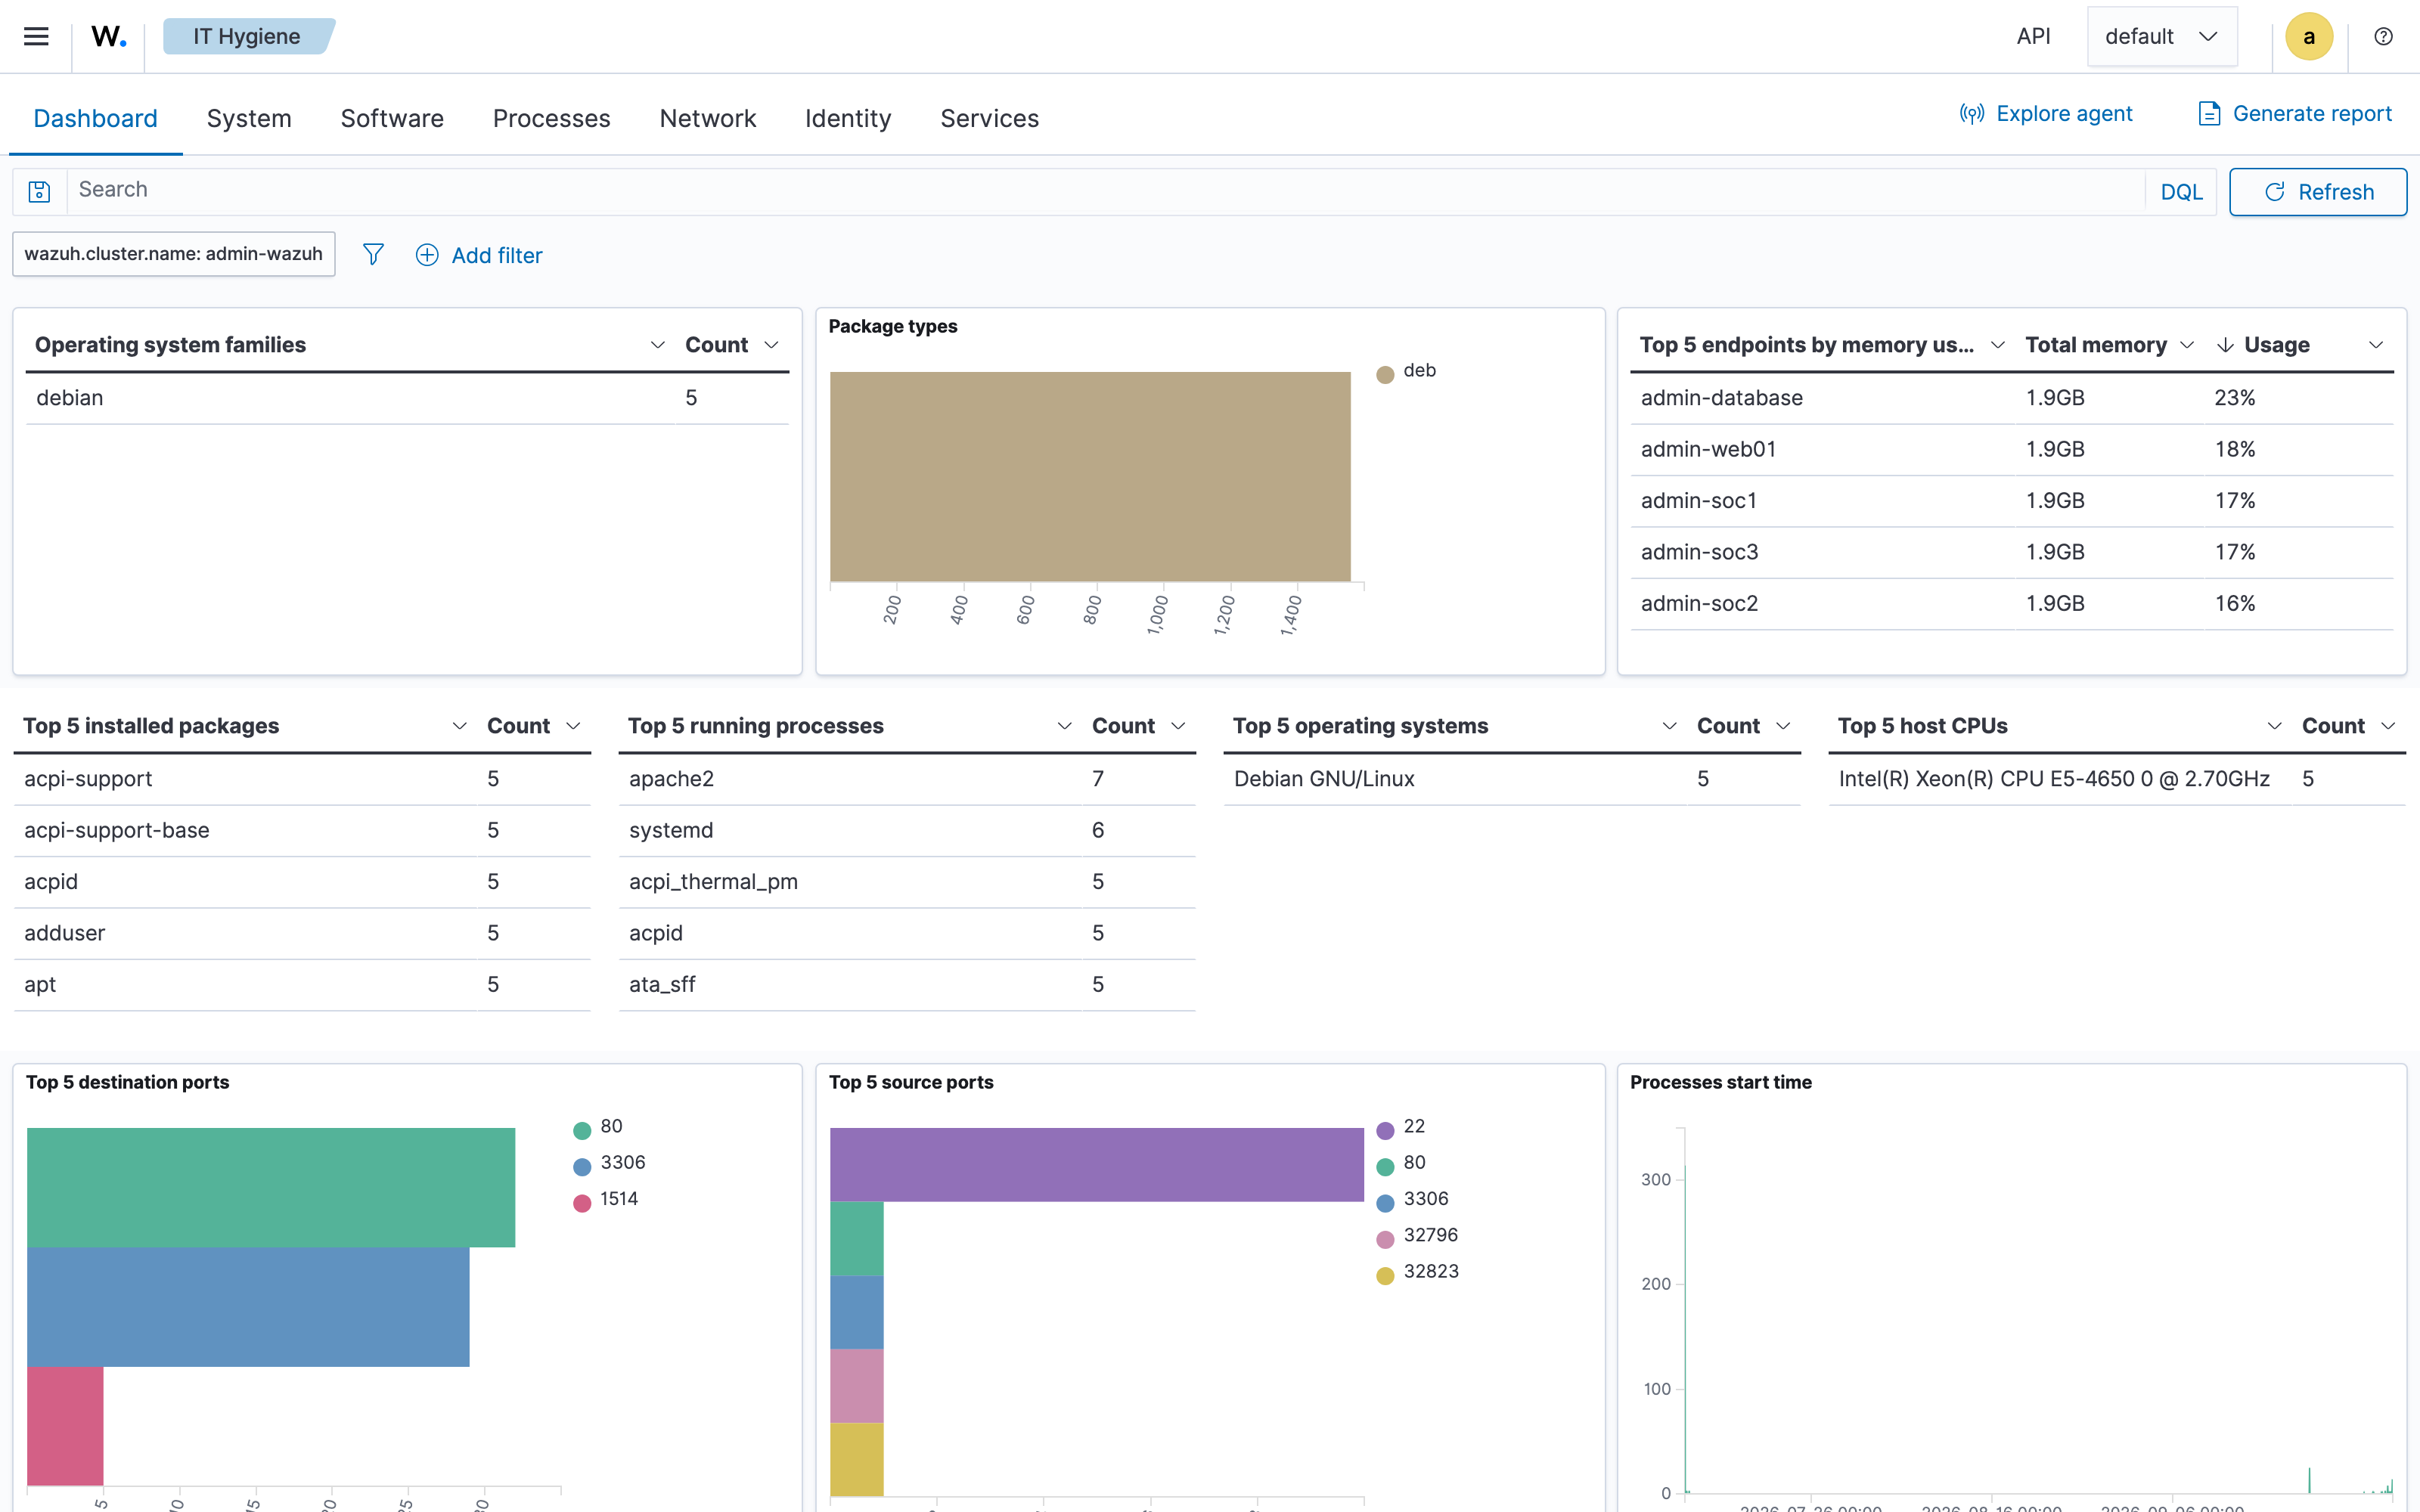The height and width of the screenshot is (1512, 2420).
Task: Click the 32823 legend color dot
Action: click(x=1385, y=1275)
